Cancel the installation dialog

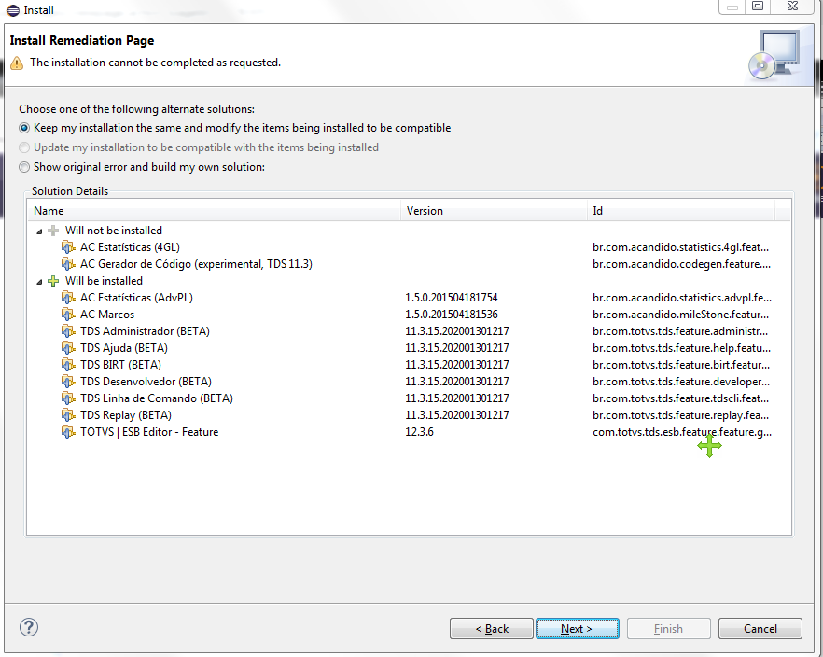click(x=760, y=628)
